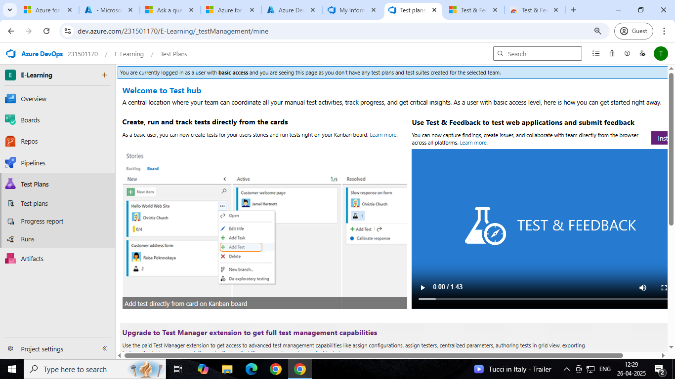The width and height of the screenshot is (675, 379).
Task: Open the work items list icon in header
Action: point(596,54)
